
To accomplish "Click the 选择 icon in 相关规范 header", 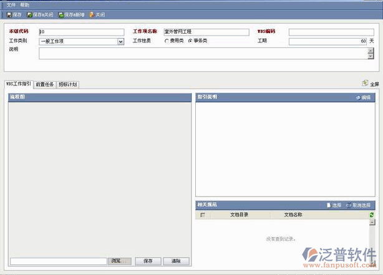I will coord(329,205).
